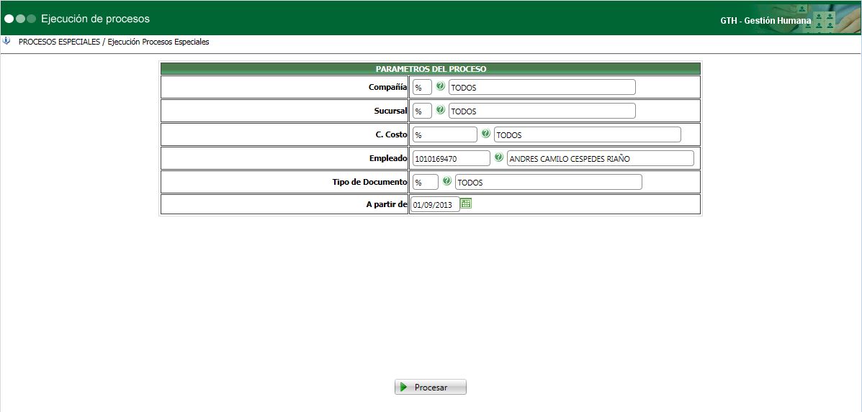The height and width of the screenshot is (412, 862).
Task: Focus the employee name field ANDRES CAMILO
Action: pos(601,159)
